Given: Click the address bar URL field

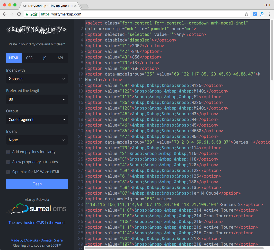Looking at the screenshot, I should [x=142, y=14].
